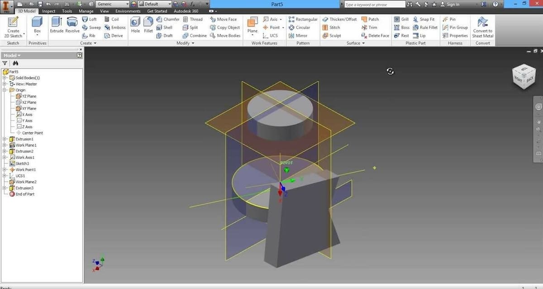543x289 pixels.
Task: Pick the Loft tool
Action: (x=90, y=19)
